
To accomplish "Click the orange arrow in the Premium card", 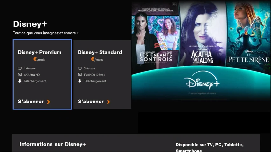I will pyautogui.click(x=49, y=102).
